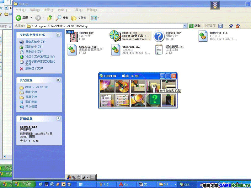251x188 pixels.
Task: Toggle the IME moon half-width icon
Action: 83,177
